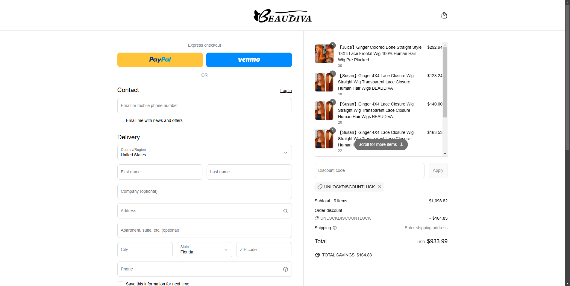The width and height of the screenshot is (570, 286).
Task: Click the down arrow in the product list scrollbar
Action: pos(445,154)
